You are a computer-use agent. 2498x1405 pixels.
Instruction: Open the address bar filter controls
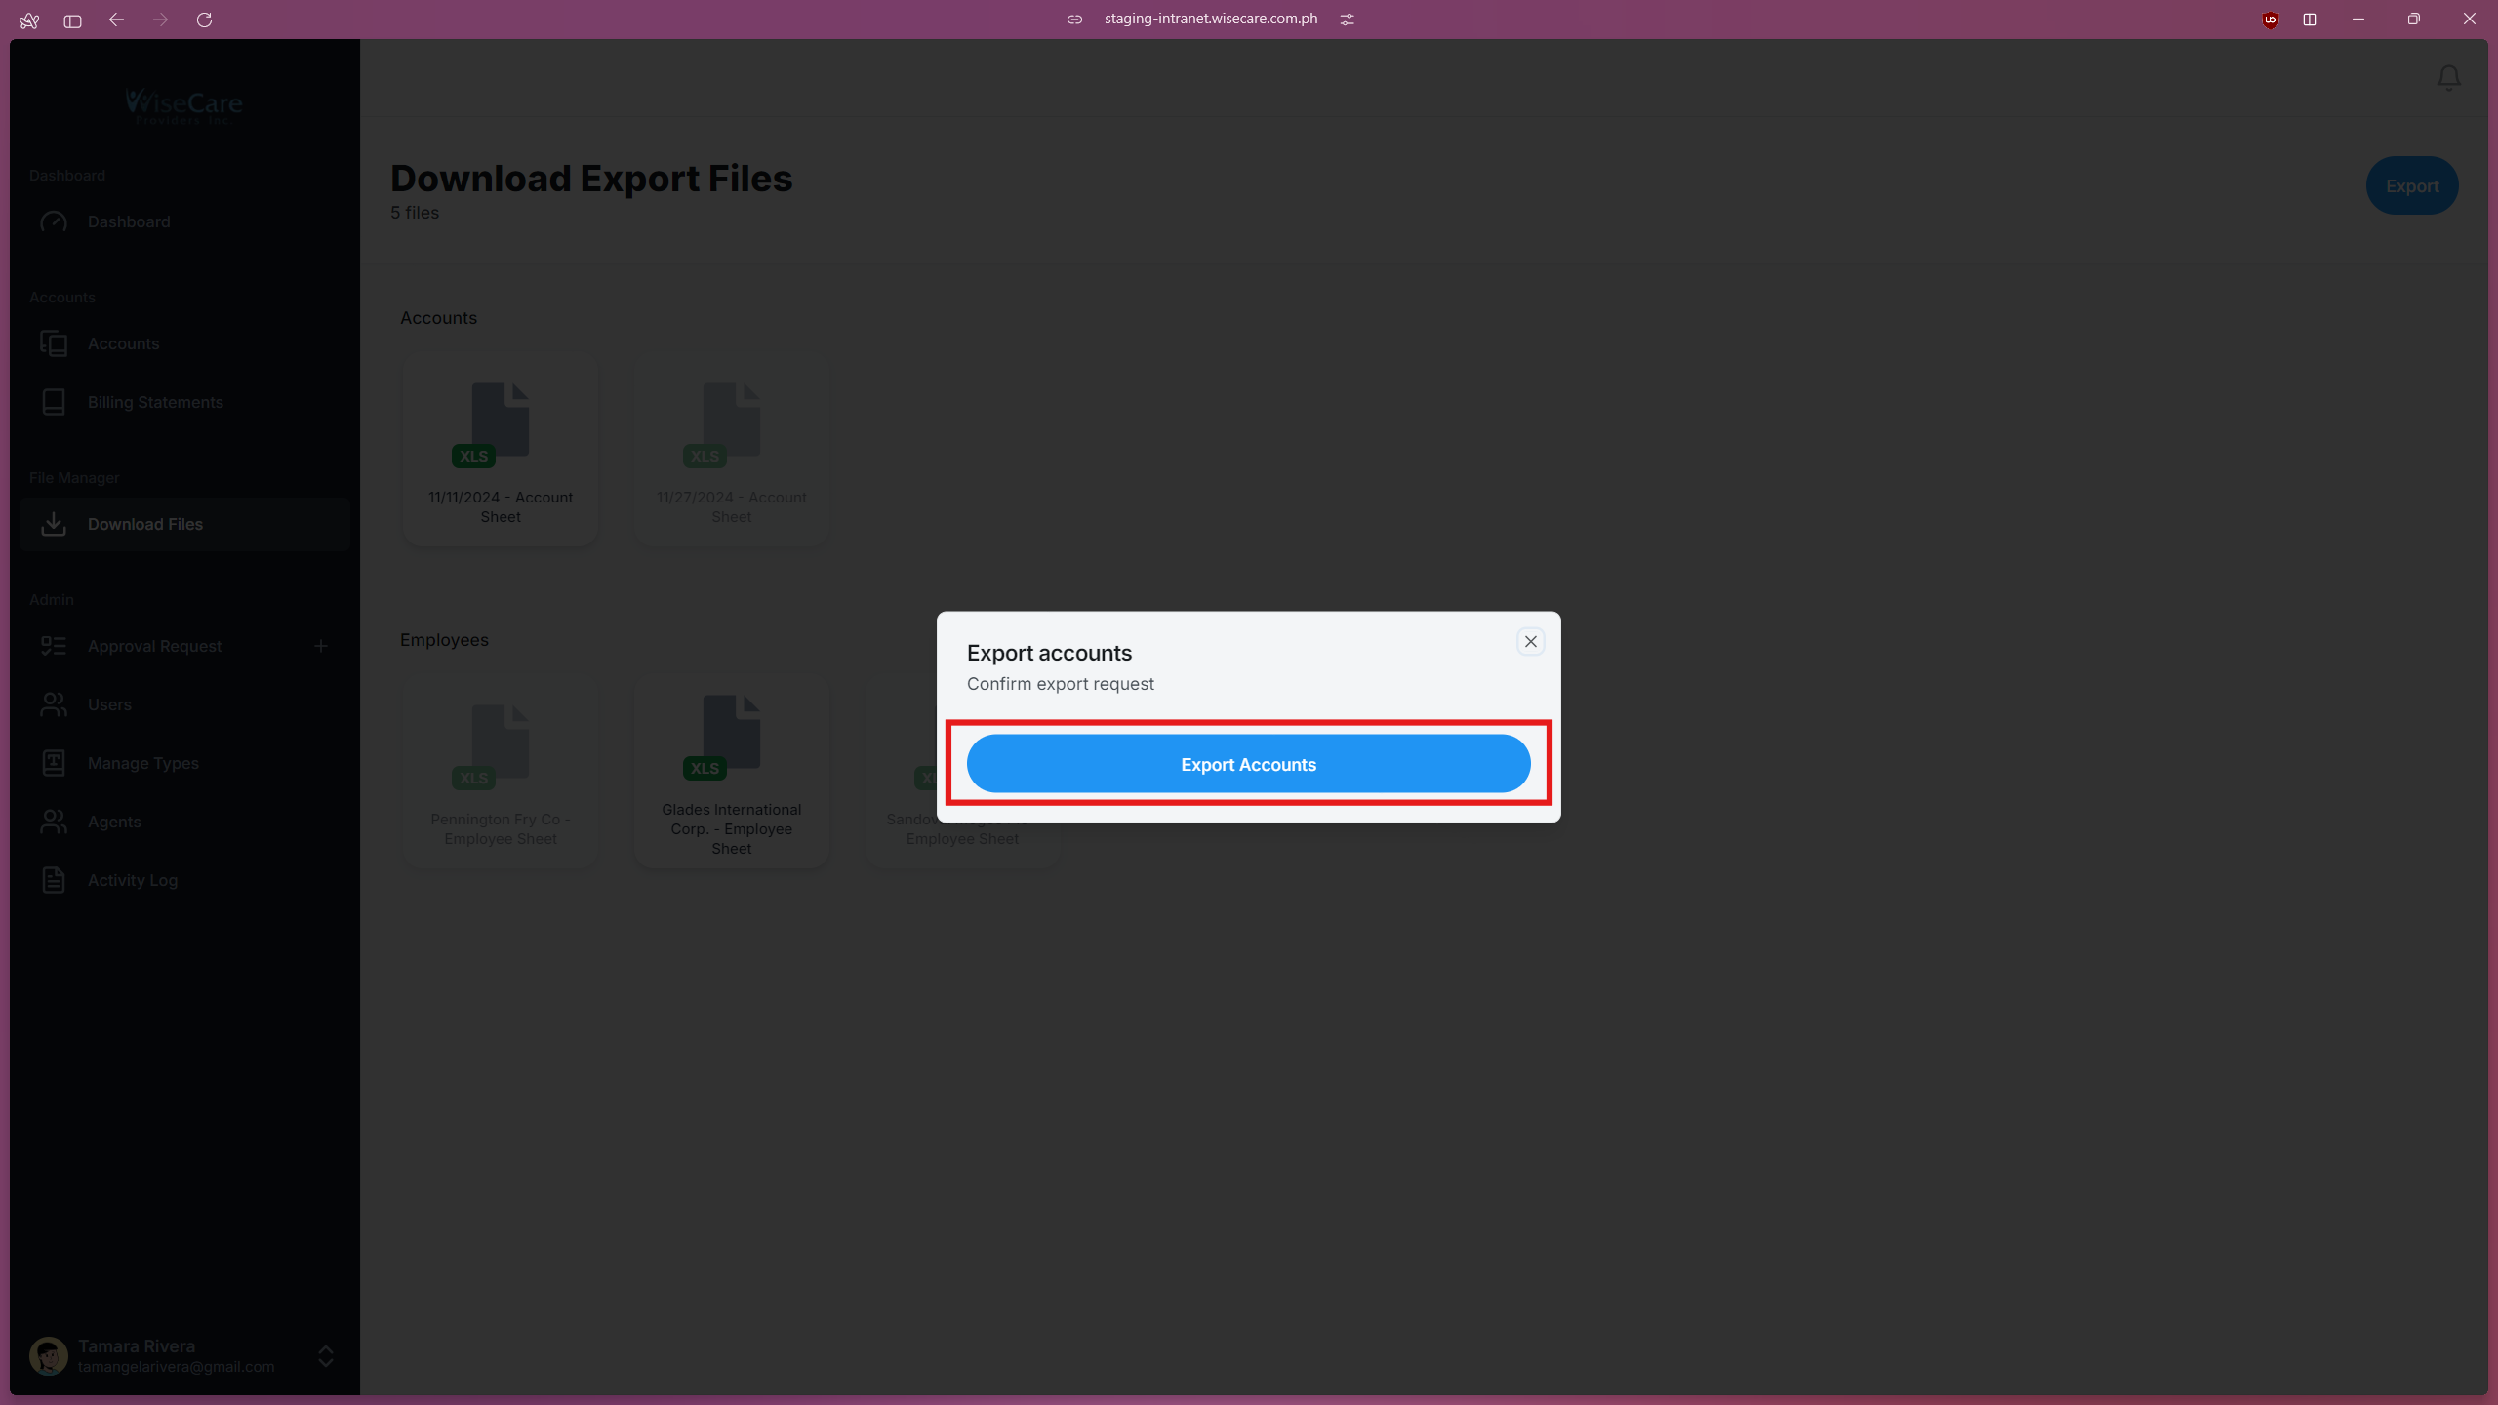(1348, 19)
